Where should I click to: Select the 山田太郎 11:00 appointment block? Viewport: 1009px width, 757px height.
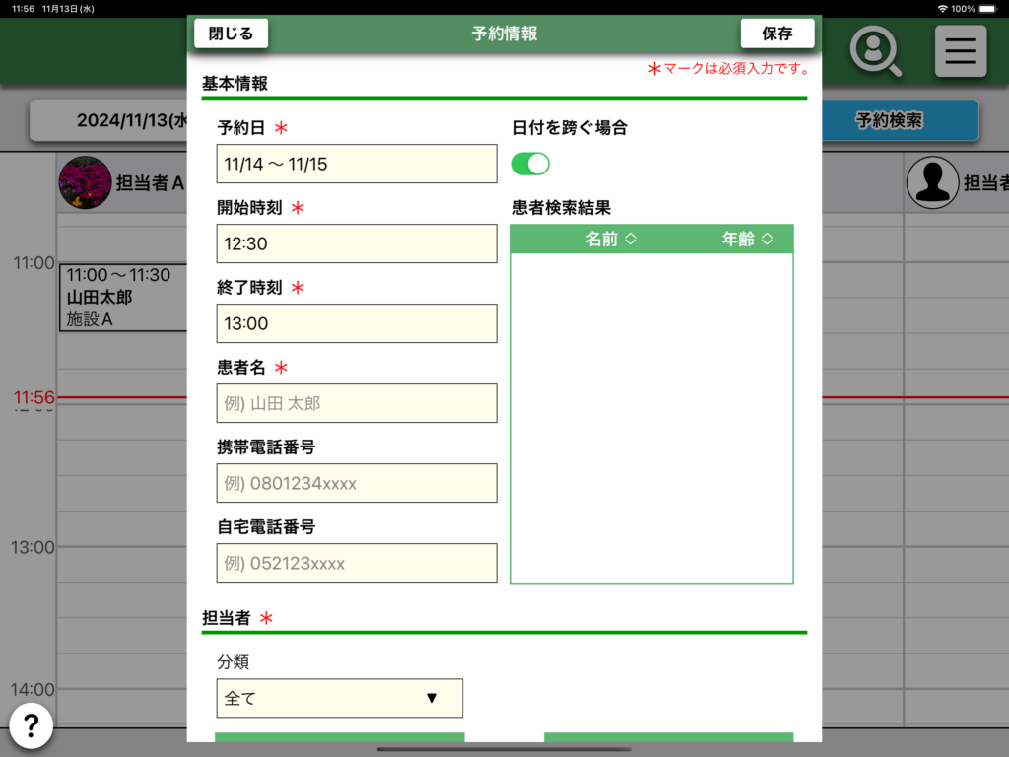click(123, 297)
